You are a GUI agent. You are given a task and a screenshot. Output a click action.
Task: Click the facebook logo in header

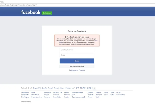31,12
